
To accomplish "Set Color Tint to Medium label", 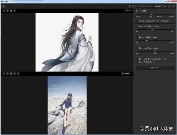I will pyautogui.click(x=160, y=17).
